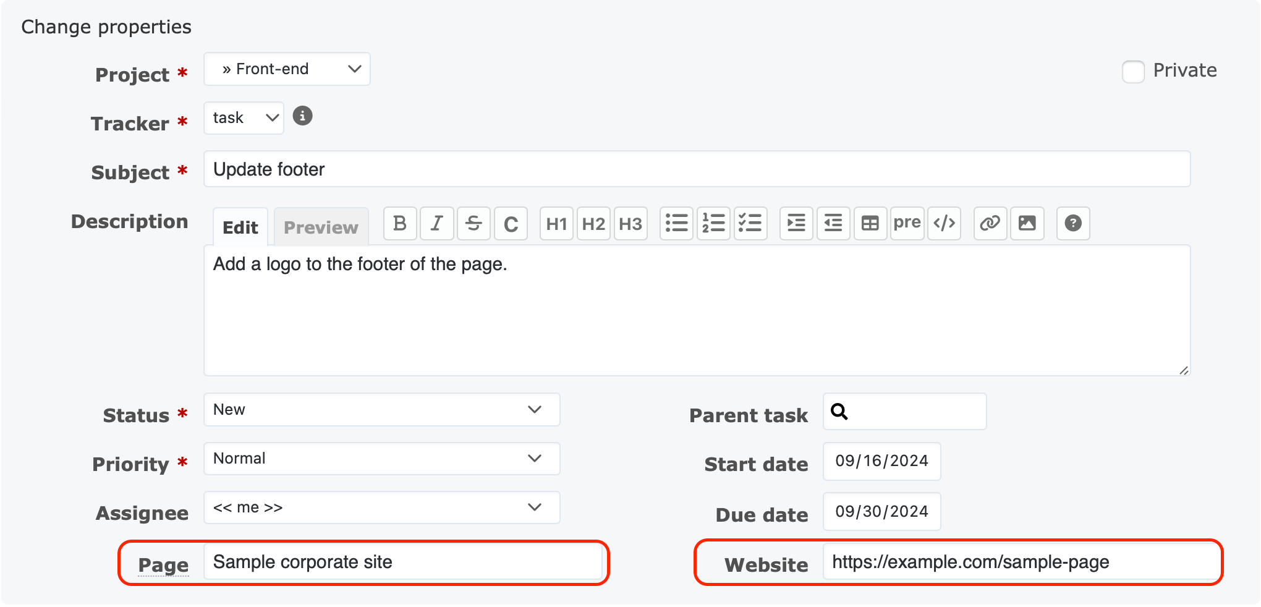Switch to the Preview tab
The image size is (1261, 607).
321,227
